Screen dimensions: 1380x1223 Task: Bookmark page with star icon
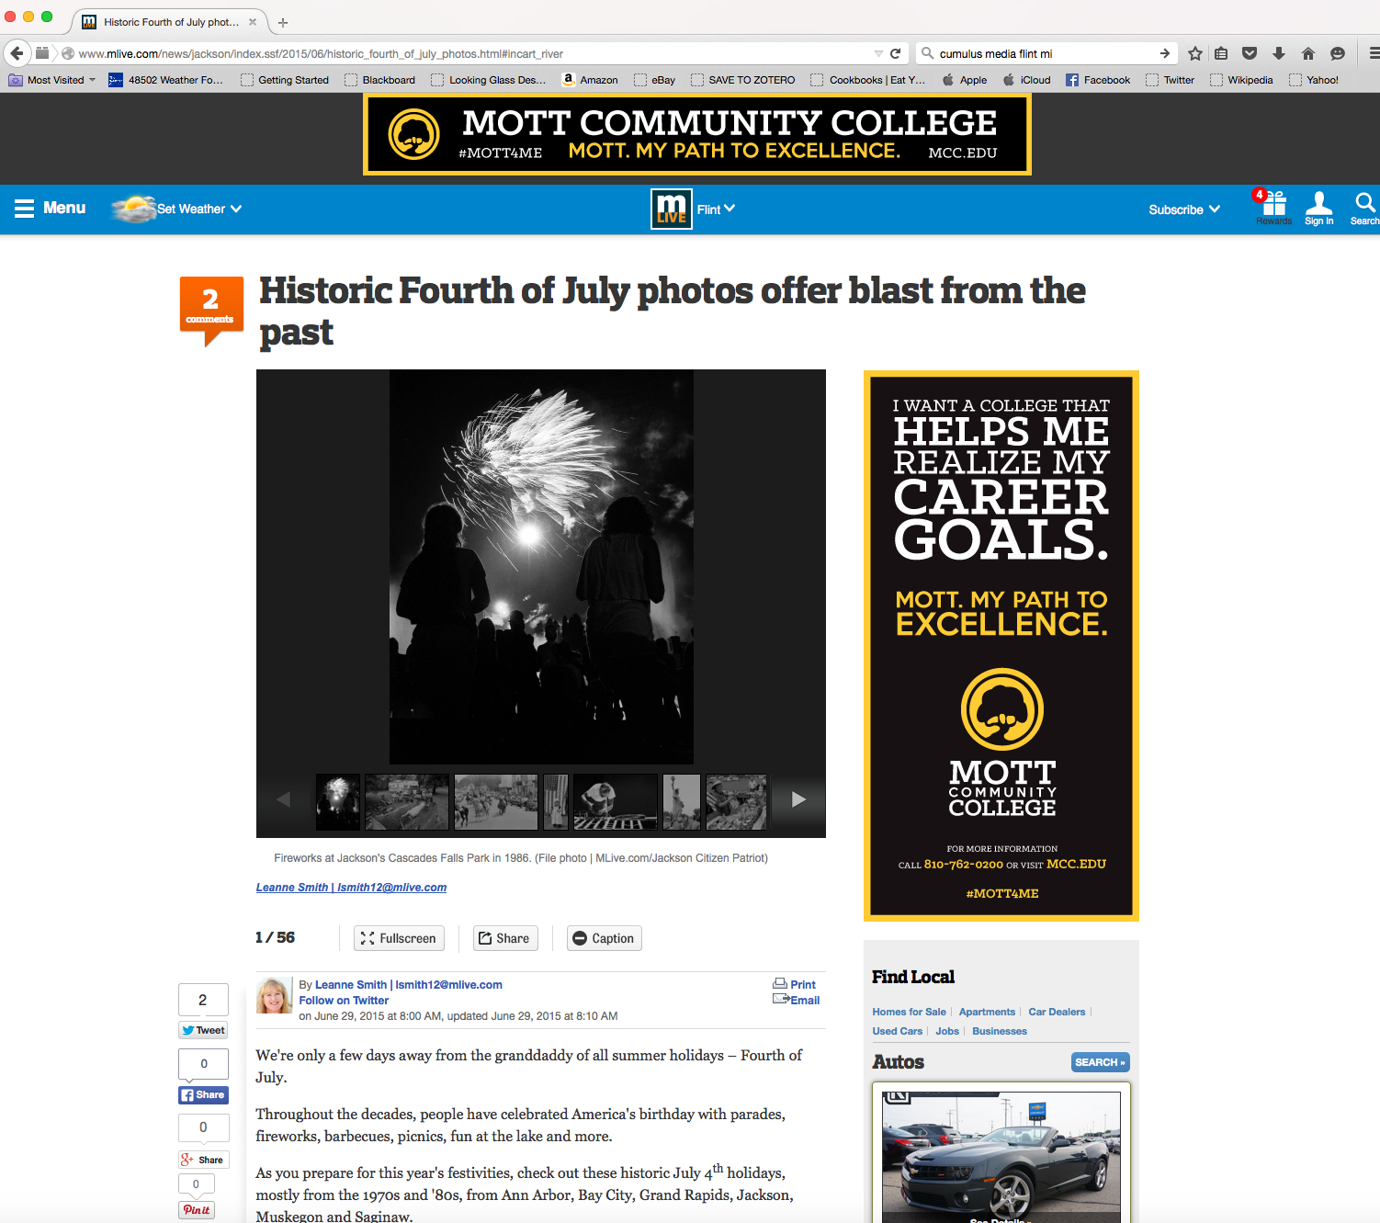coord(1194,53)
